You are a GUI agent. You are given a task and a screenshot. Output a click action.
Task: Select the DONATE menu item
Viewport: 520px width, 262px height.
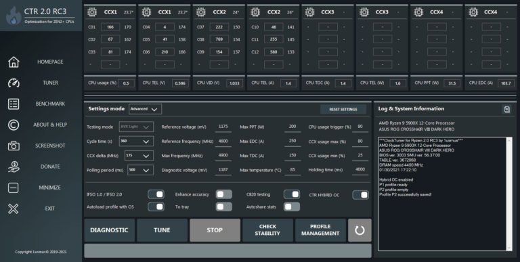pyautogui.click(x=50, y=167)
